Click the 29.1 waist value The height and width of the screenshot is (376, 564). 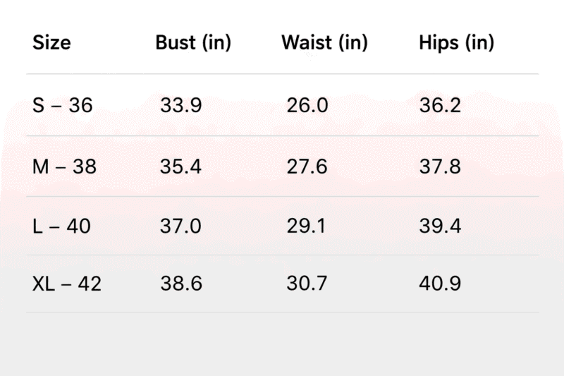(306, 226)
